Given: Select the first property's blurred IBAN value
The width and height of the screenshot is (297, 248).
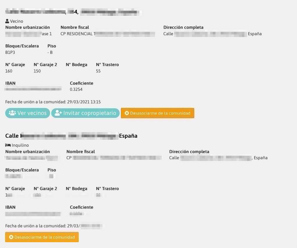Looking at the screenshot, I should [x=33, y=89].
